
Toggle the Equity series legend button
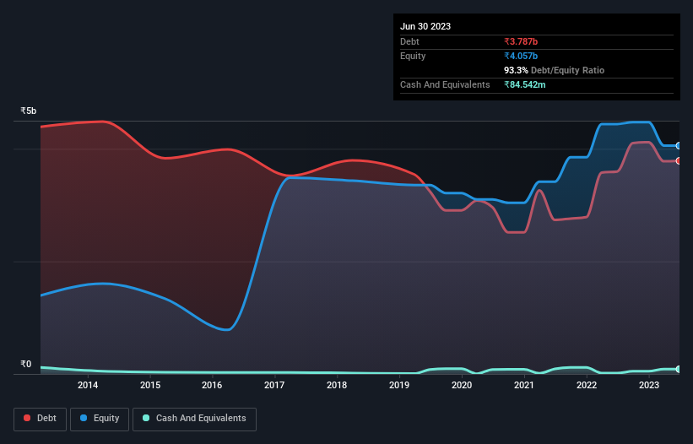(x=100, y=419)
